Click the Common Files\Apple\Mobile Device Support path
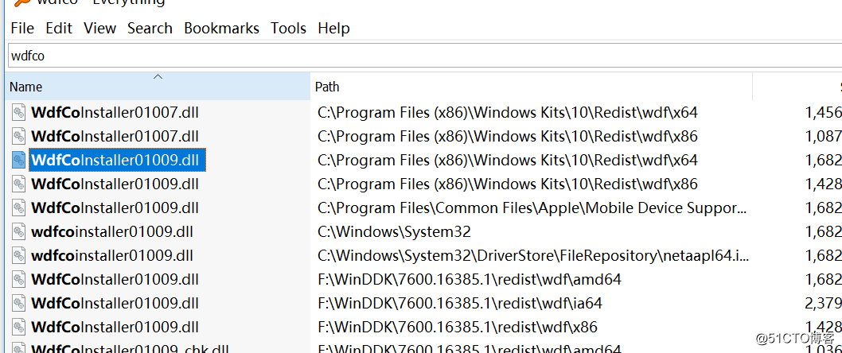The height and width of the screenshot is (353, 842). 532,208
